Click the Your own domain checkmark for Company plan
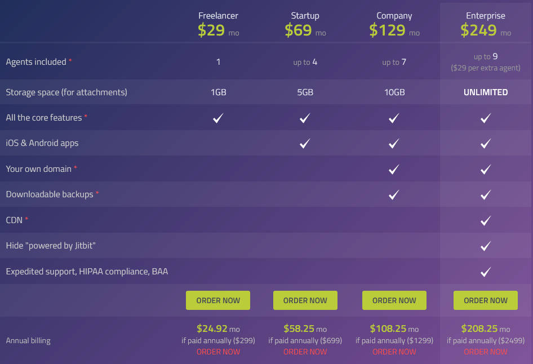 pyautogui.click(x=394, y=169)
